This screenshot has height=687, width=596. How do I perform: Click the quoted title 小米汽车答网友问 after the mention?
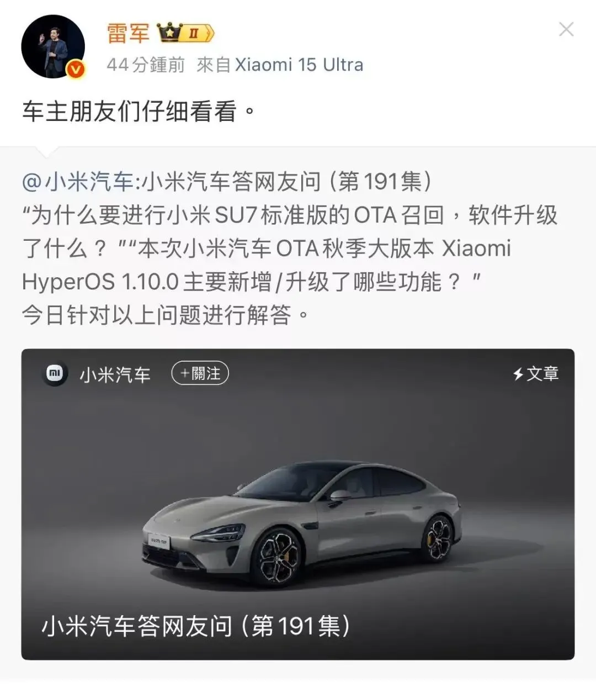click(x=231, y=181)
